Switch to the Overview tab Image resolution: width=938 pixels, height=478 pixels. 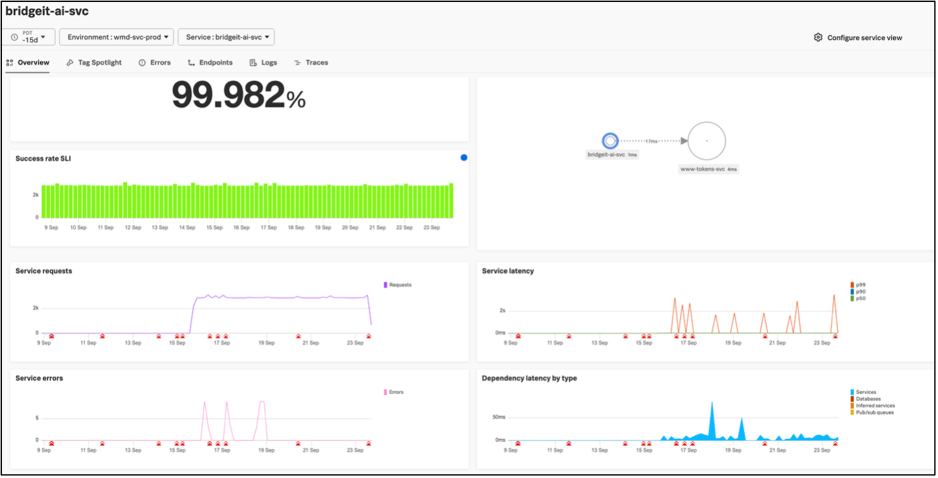(x=28, y=63)
